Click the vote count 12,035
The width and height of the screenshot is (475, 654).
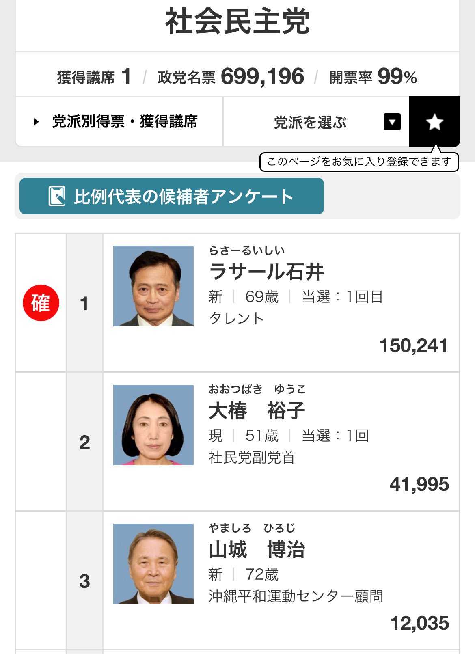[419, 623]
